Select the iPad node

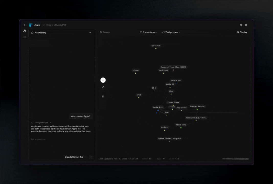[139, 95]
